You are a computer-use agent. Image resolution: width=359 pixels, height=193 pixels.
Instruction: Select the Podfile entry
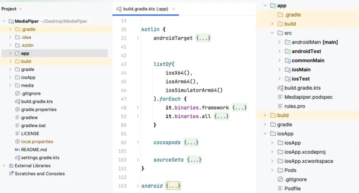coord(293,188)
